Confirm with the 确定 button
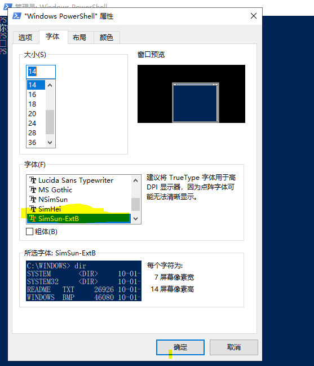This screenshot has width=314, height=366. [180, 347]
